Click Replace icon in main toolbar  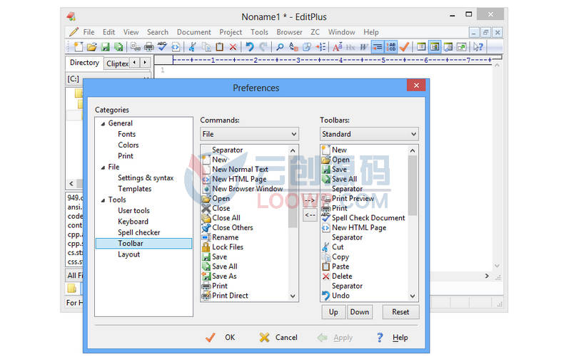click(293, 47)
